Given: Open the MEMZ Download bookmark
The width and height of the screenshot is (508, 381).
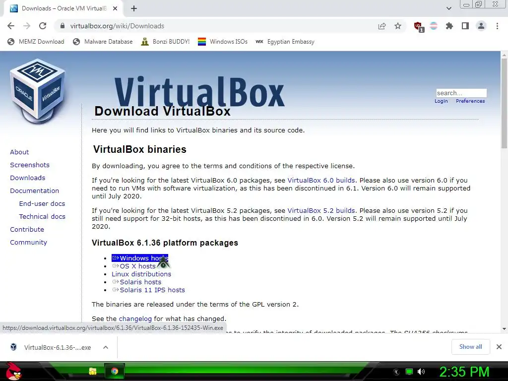Looking at the screenshot, I should [36, 42].
